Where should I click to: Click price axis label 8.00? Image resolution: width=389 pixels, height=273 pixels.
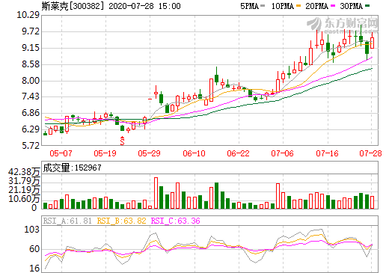pyautogui.click(x=31, y=81)
